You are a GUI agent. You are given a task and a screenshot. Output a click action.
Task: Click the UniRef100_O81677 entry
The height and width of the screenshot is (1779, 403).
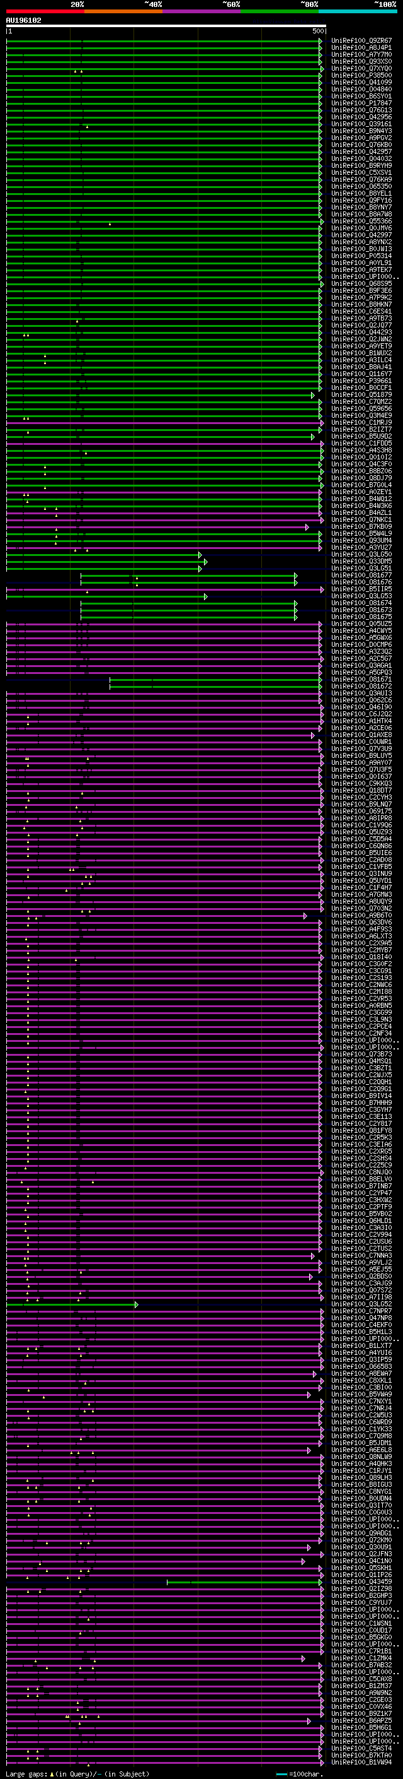[x=361, y=574]
